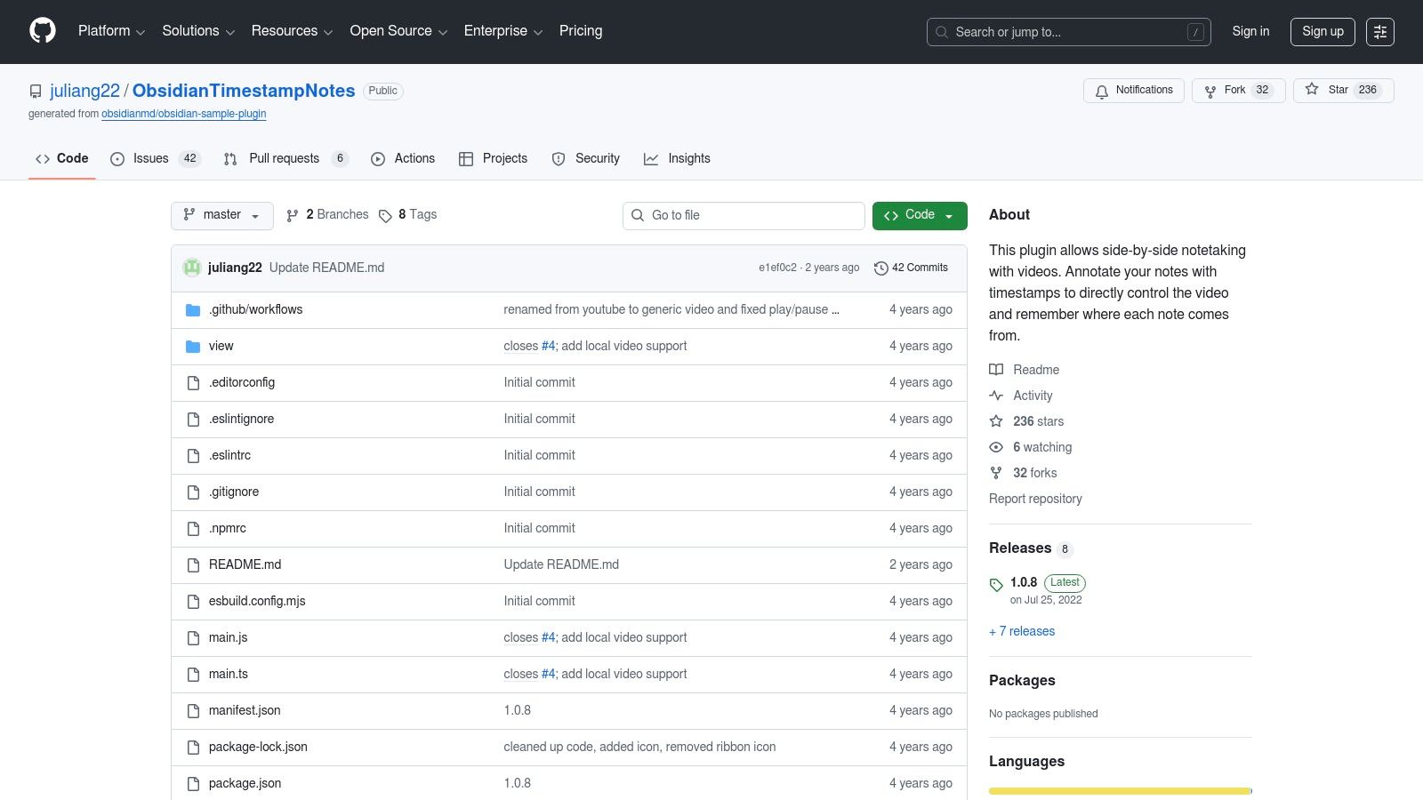Click the .github/workflows folder icon
Screen dimensions: 1423x800
(193, 310)
